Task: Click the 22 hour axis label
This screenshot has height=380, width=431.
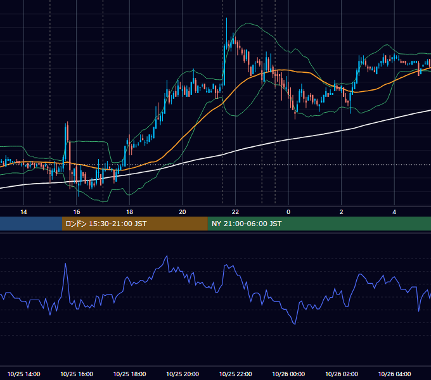Action: (235, 212)
